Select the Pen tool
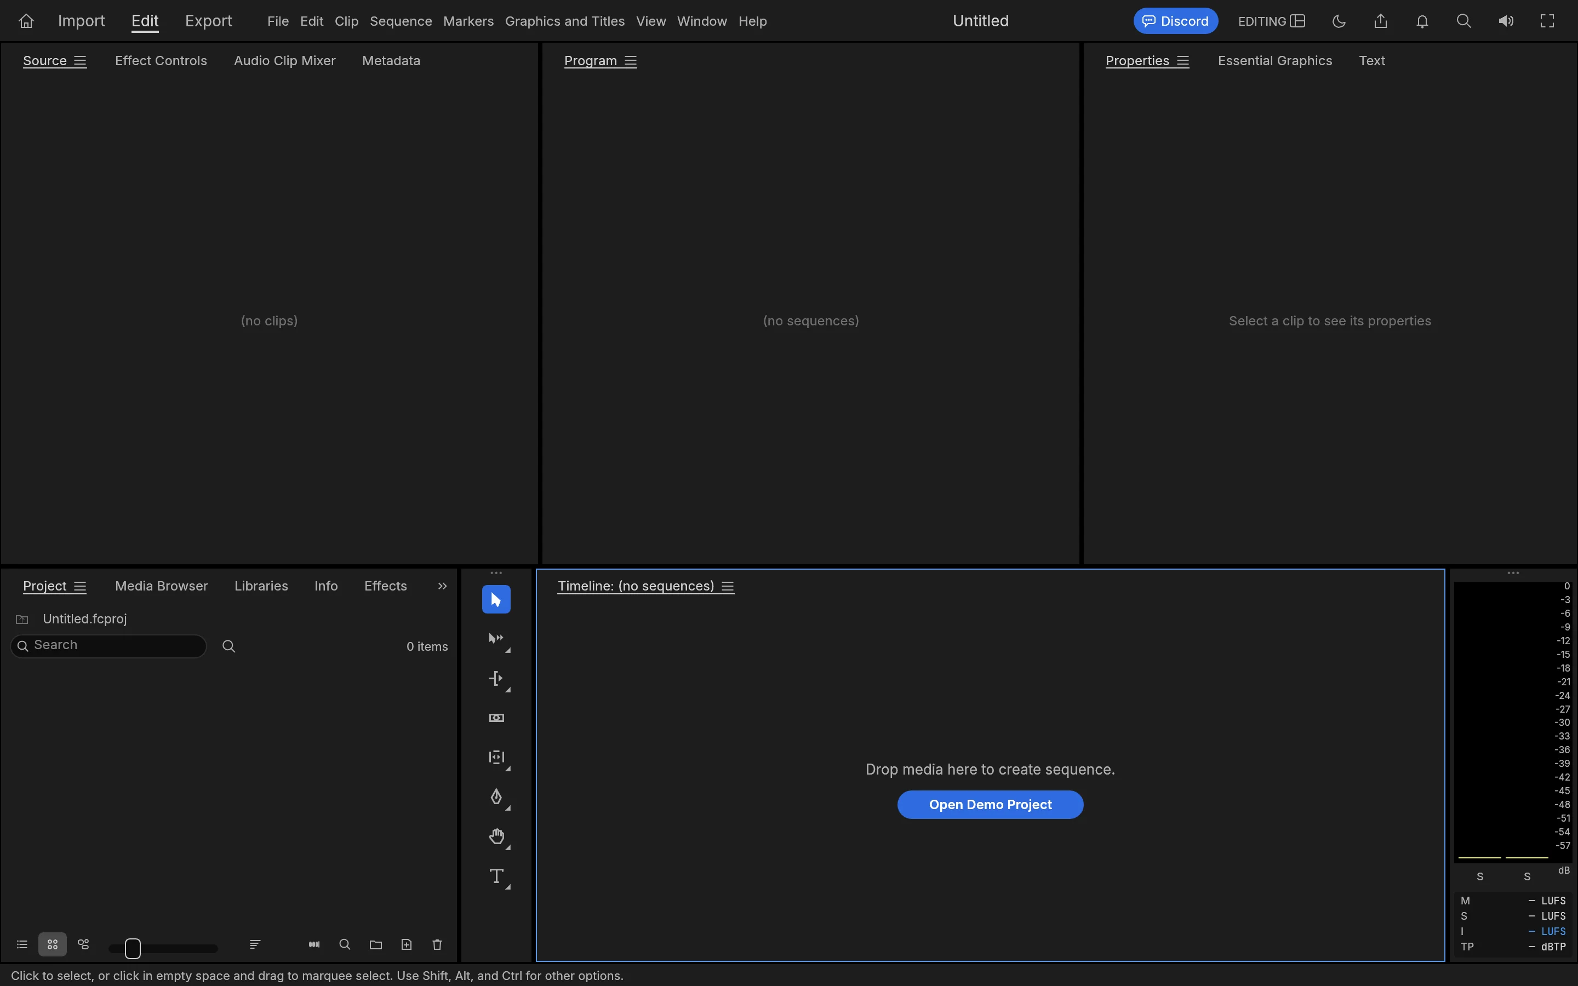The image size is (1578, 986). tap(496, 797)
